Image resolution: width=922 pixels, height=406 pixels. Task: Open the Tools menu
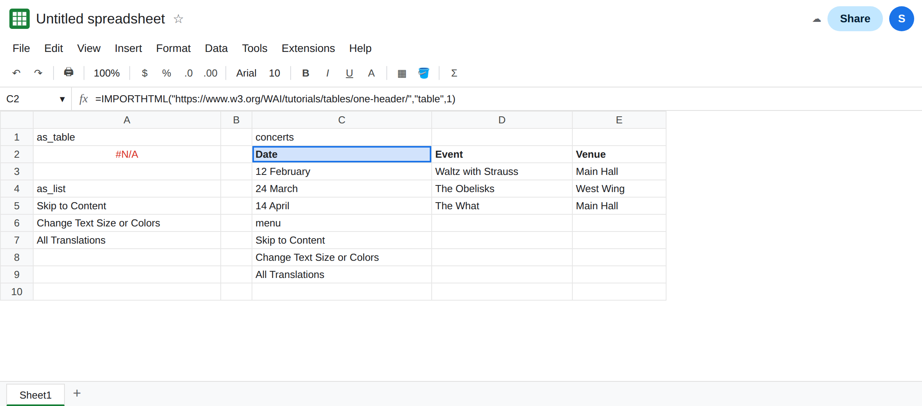tap(254, 48)
